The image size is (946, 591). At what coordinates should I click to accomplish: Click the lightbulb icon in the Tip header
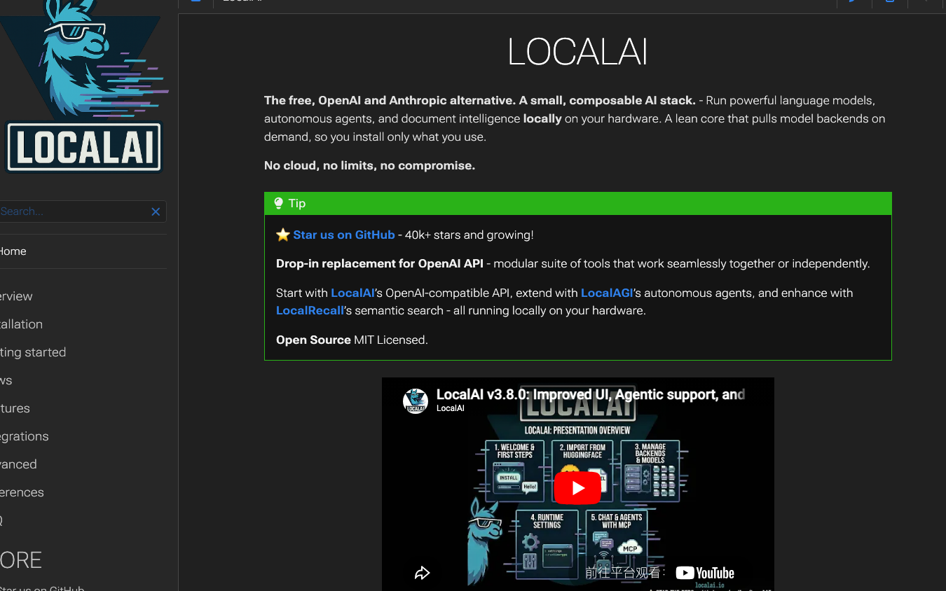click(279, 203)
